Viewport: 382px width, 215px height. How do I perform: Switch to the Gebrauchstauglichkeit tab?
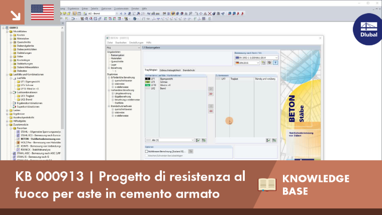pos(170,70)
